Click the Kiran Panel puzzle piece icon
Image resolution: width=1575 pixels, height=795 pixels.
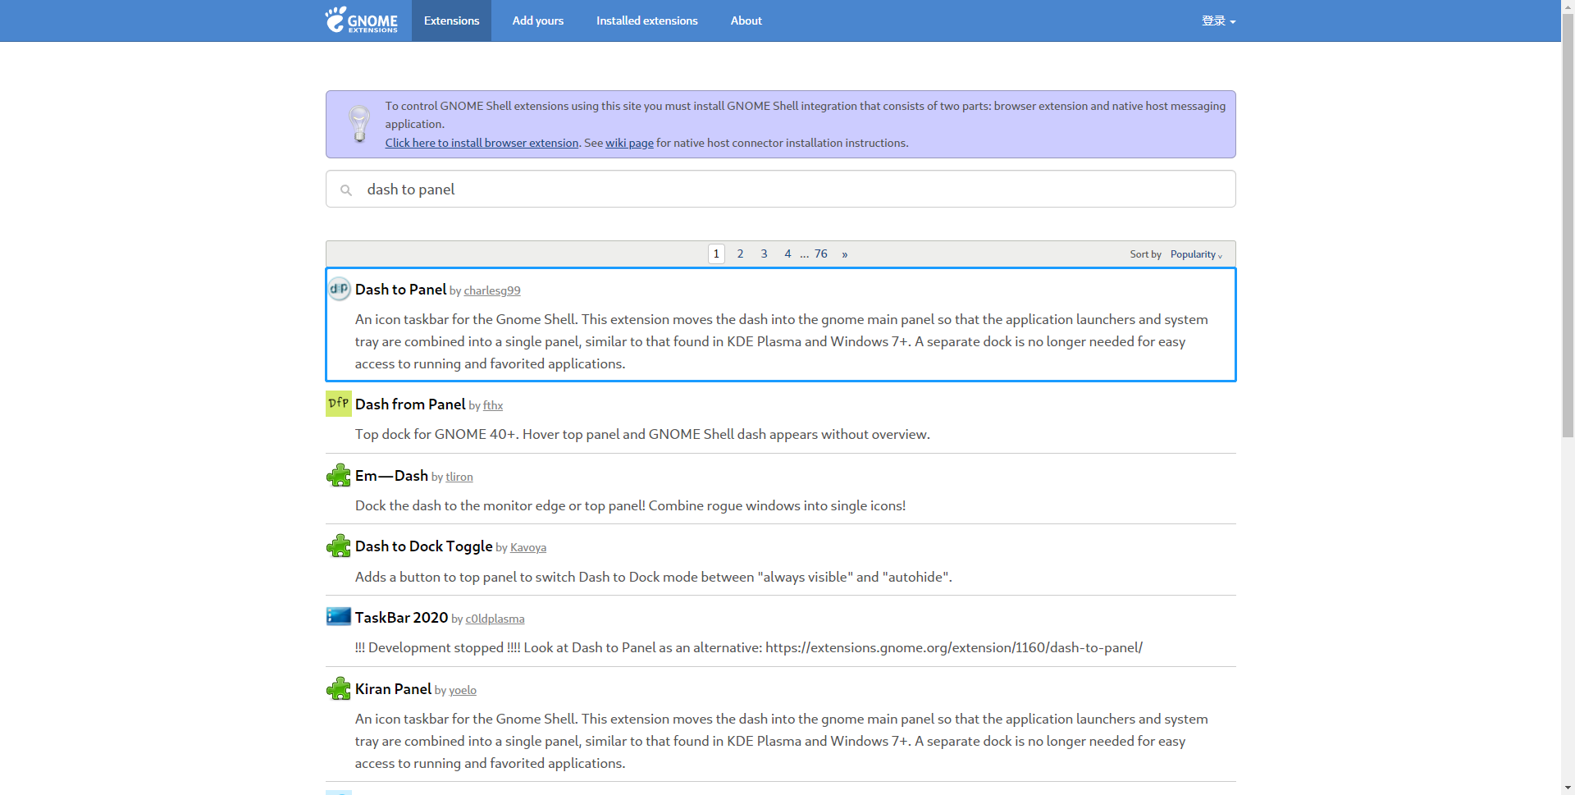339,688
